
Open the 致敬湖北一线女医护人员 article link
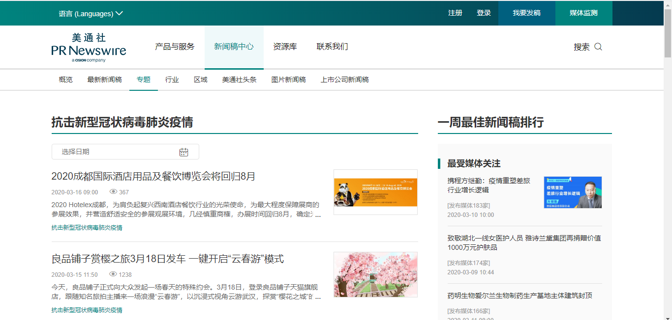pos(524,242)
